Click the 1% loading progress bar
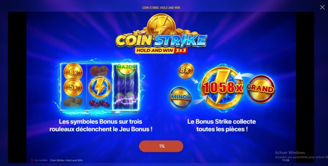 161,146
